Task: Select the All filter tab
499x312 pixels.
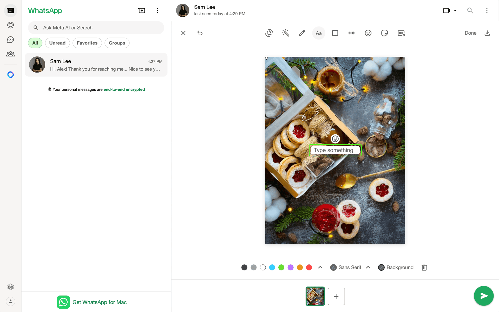Action: 35,43
